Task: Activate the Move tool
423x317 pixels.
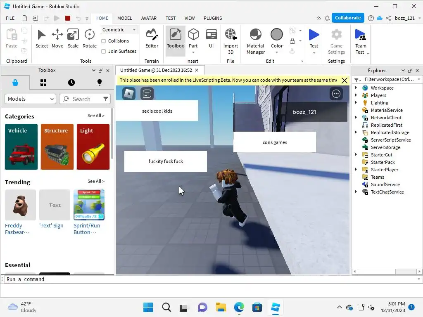Action: pyautogui.click(x=57, y=39)
